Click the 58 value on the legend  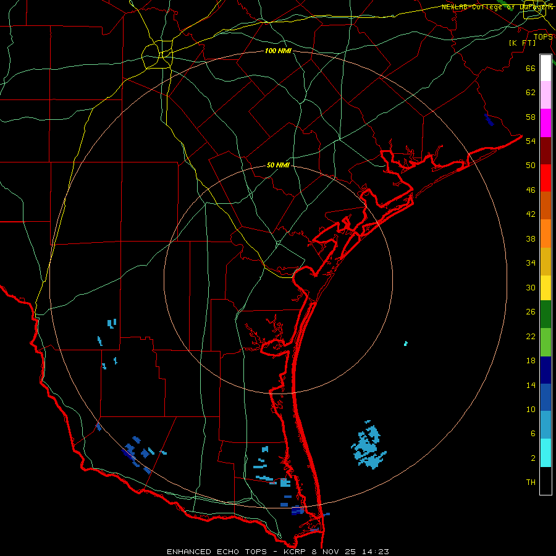[531, 117]
